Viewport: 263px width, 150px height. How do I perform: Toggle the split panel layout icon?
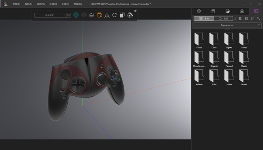[241, 18]
